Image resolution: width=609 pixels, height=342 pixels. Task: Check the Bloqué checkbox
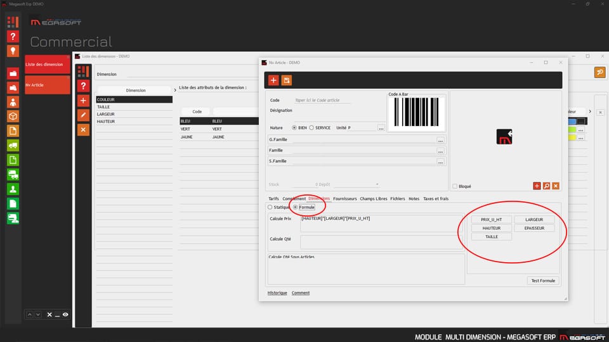point(455,186)
